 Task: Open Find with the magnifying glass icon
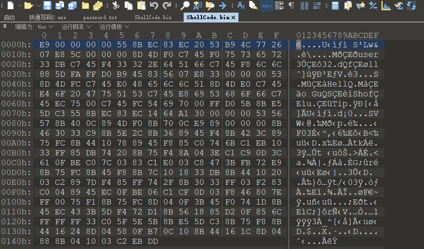[185, 5]
